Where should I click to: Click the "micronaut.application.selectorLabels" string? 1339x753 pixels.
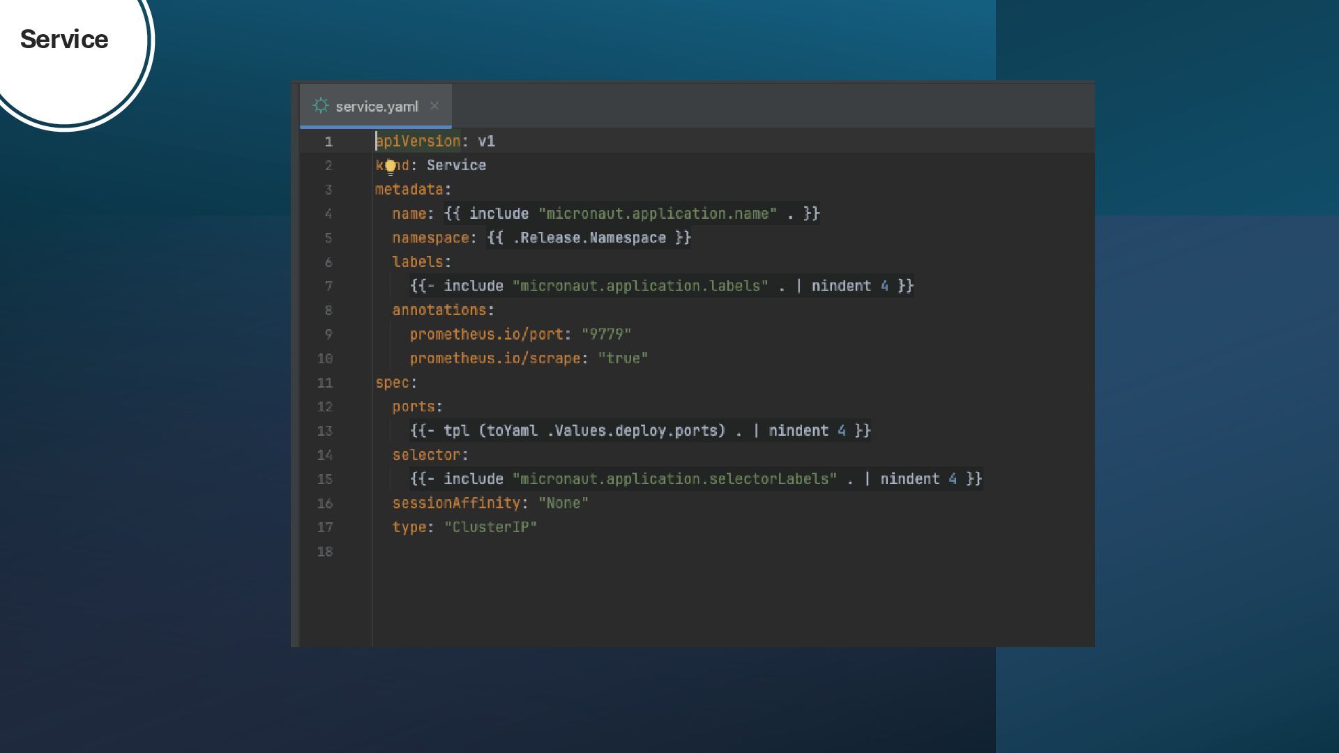(674, 479)
